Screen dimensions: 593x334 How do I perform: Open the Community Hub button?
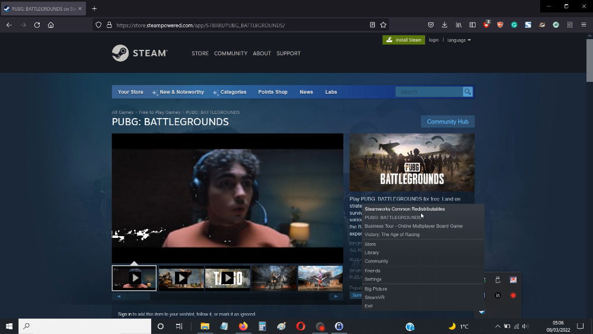pos(447,122)
